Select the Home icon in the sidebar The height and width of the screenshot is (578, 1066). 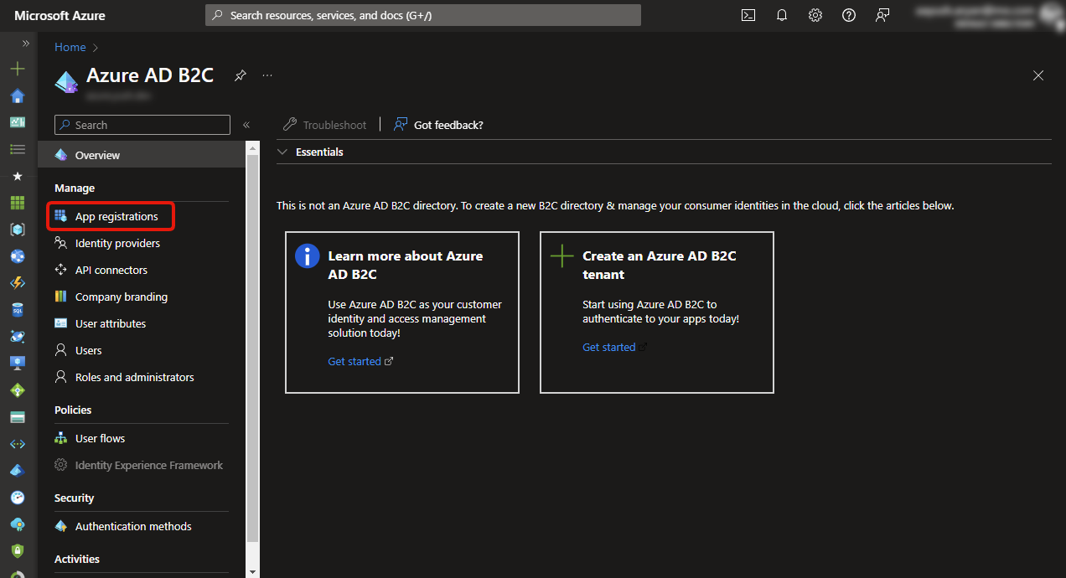pyautogui.click(x=18, y=95)
